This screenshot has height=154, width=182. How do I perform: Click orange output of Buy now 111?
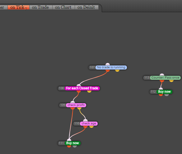click(69, 146)
